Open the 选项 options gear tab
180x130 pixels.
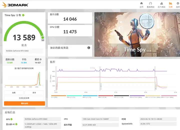point(178,5)
